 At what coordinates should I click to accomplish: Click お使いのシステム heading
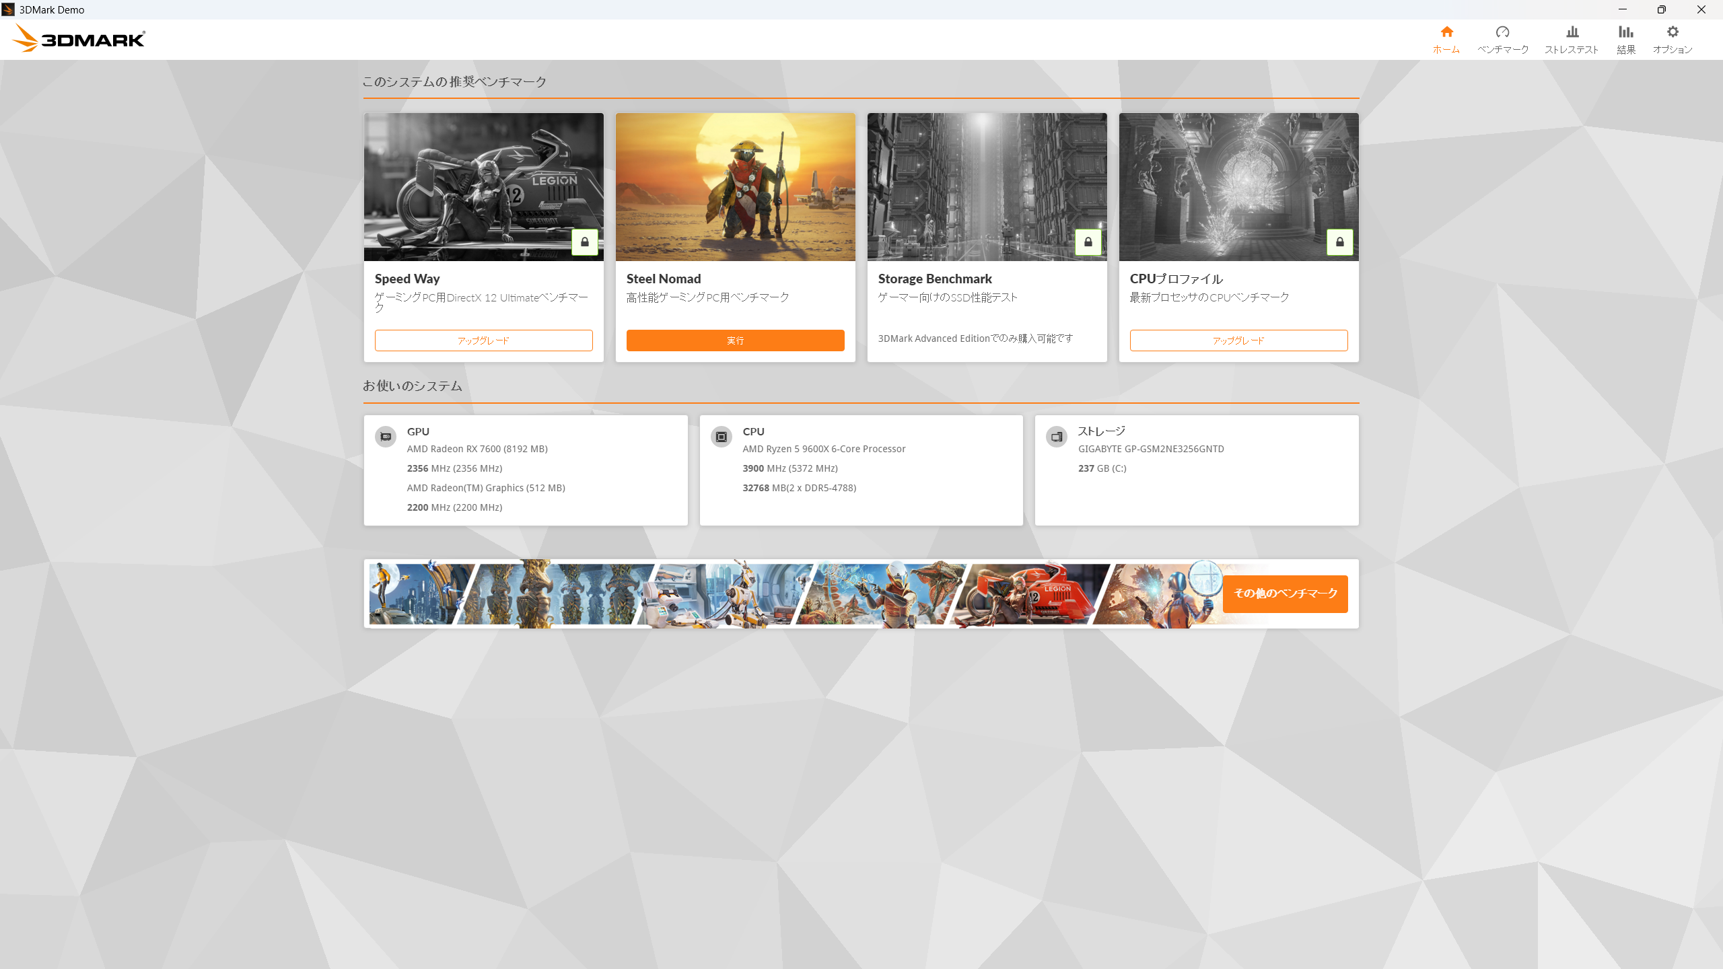[413, 386]
